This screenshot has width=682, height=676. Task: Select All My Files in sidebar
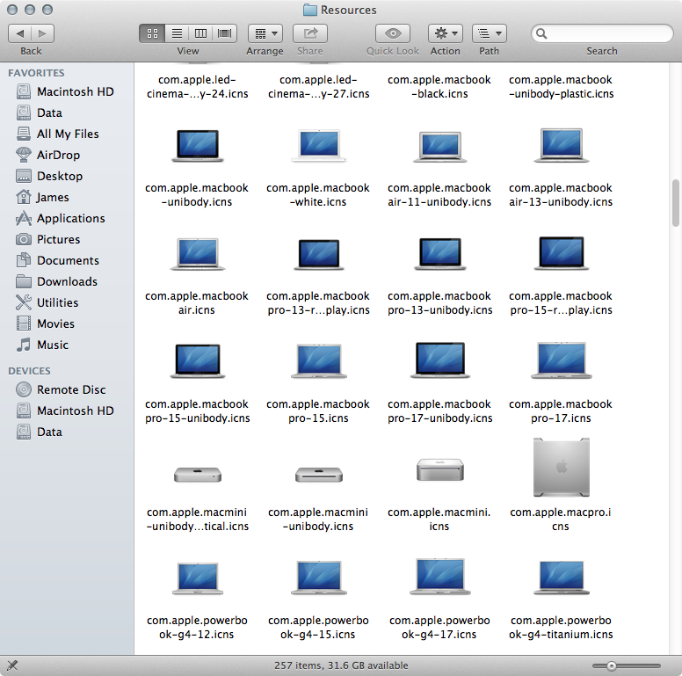pos(67,134)
